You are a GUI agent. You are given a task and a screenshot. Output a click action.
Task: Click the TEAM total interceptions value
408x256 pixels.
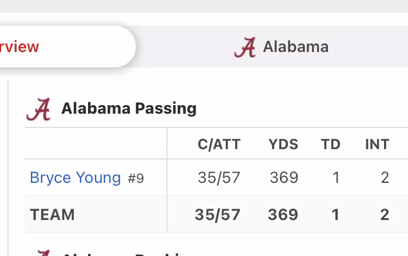point(385,214)
